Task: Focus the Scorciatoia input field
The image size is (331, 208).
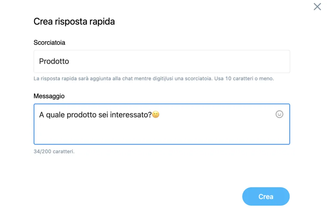Action: pyautogui.click(x=162, y=61)
